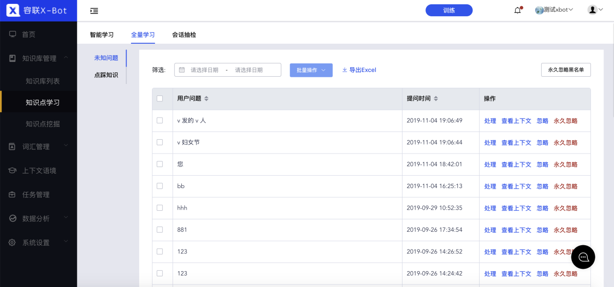Viewport: 614px width, 287px height.
Task: Check the select-all header checkbox
Action: (160, 98)
